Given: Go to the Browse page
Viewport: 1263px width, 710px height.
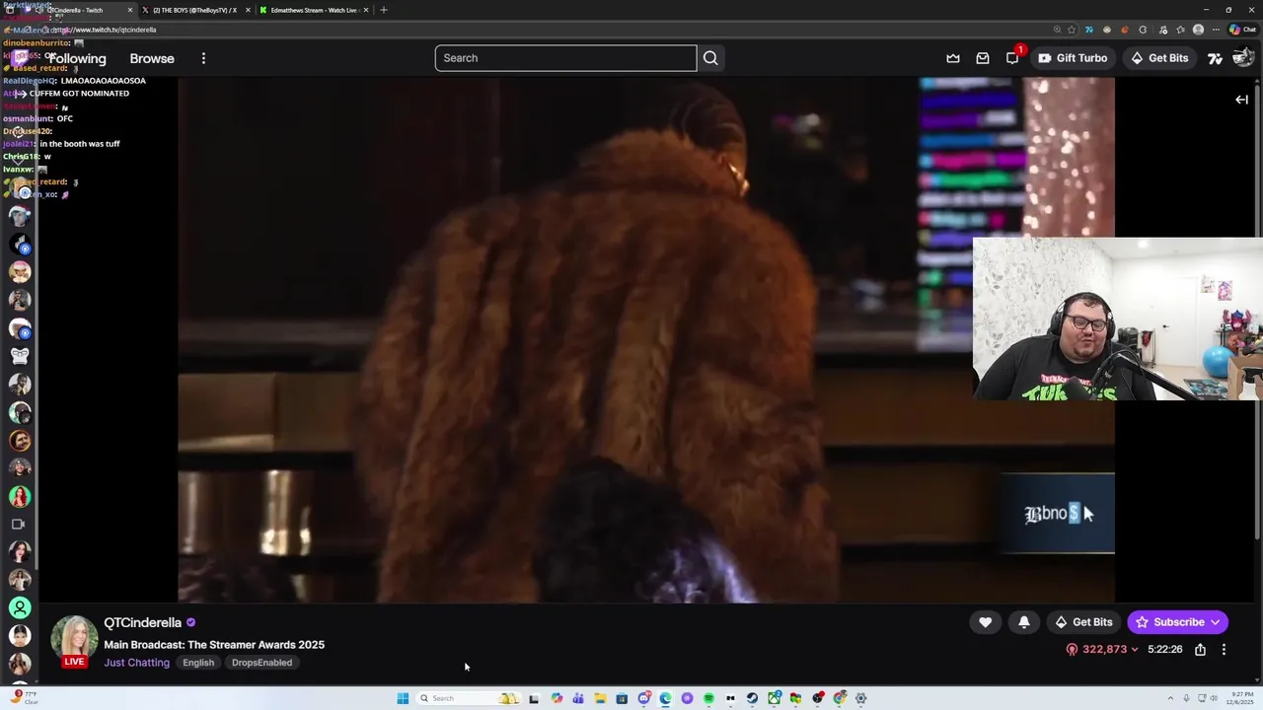Looking at the screenshot, I should click(x=152, y=58).
